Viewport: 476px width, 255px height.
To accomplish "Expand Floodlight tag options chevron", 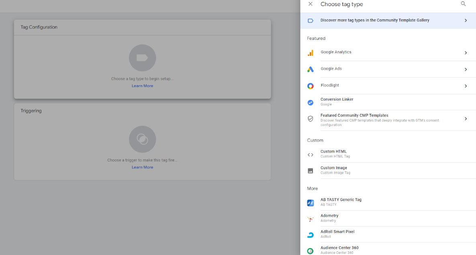I will click(466, 86).
